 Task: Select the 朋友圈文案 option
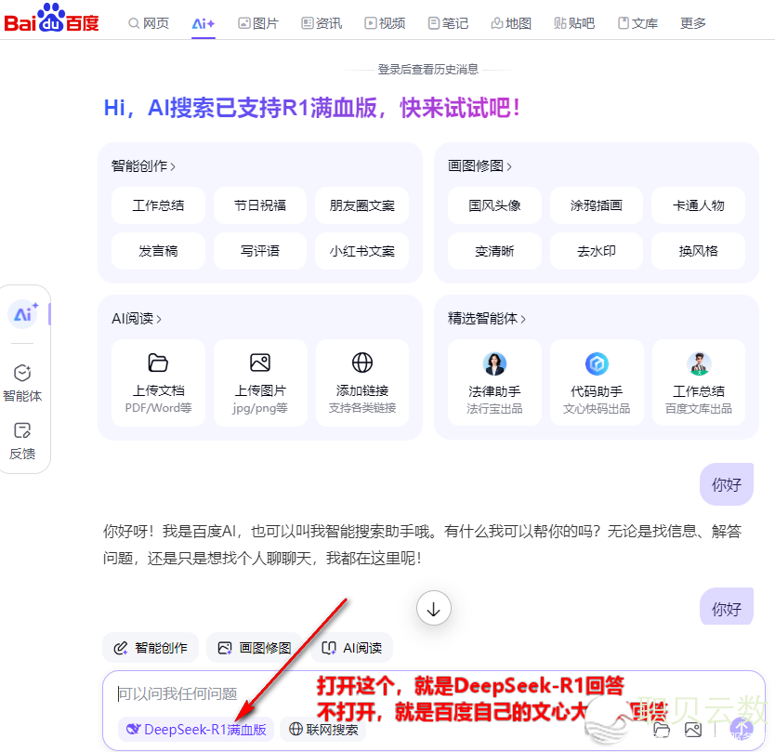click(362, 205)
